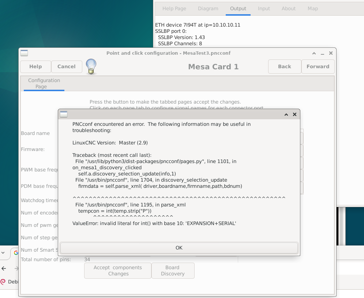This screenshot has height=298, width=364.
Task: Switch to the Input tab
Action: [x=264, y=8]
